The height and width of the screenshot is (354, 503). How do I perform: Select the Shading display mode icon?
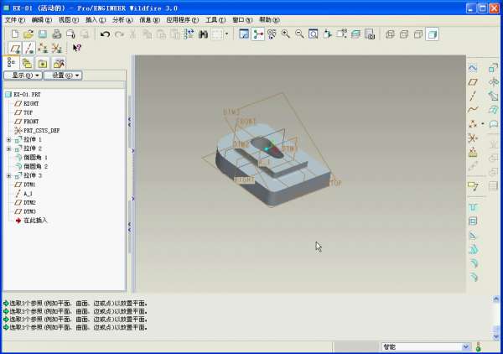432,34
